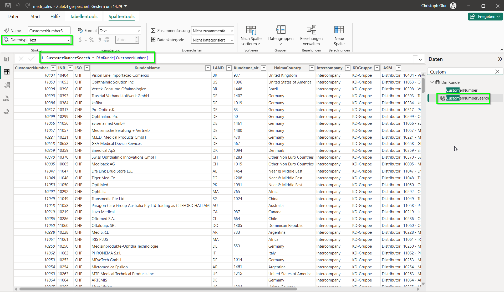Open the saved-state dropdown next to title
504x292 pixels.
(x=126, y=6)
